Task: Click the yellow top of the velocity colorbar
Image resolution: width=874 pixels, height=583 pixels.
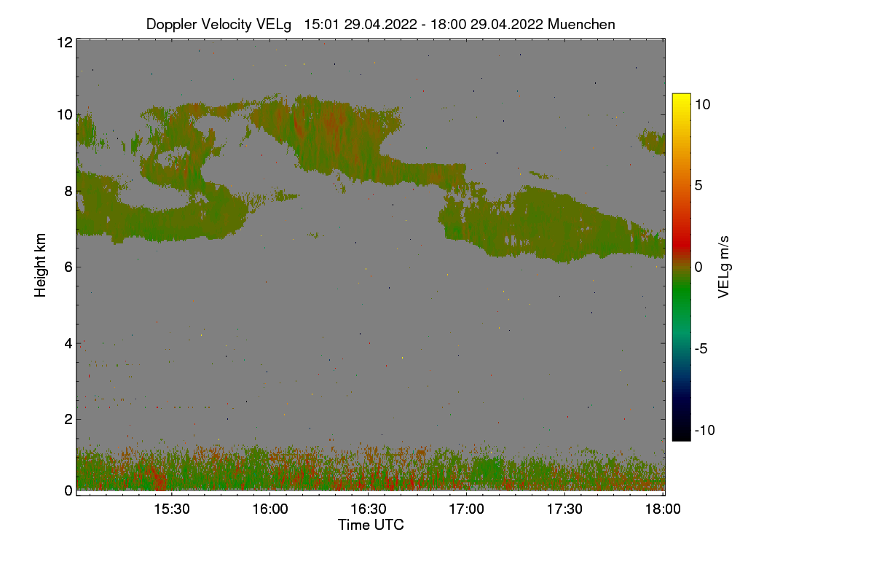Action: pyautogui.click(x=681, y=101)
